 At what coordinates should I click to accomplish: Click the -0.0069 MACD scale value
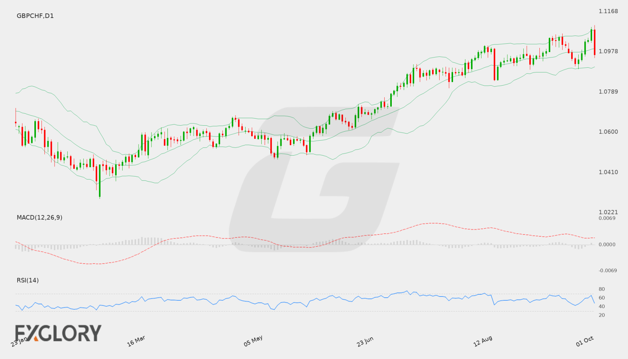pyautogui.click(x=608, y=270)
